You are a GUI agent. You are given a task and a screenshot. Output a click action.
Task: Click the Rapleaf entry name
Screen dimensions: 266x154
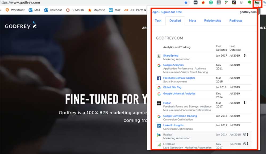(x=168, y=135)
